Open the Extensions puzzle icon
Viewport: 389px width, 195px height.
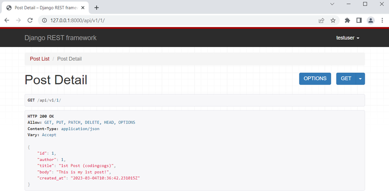point(347,20)
